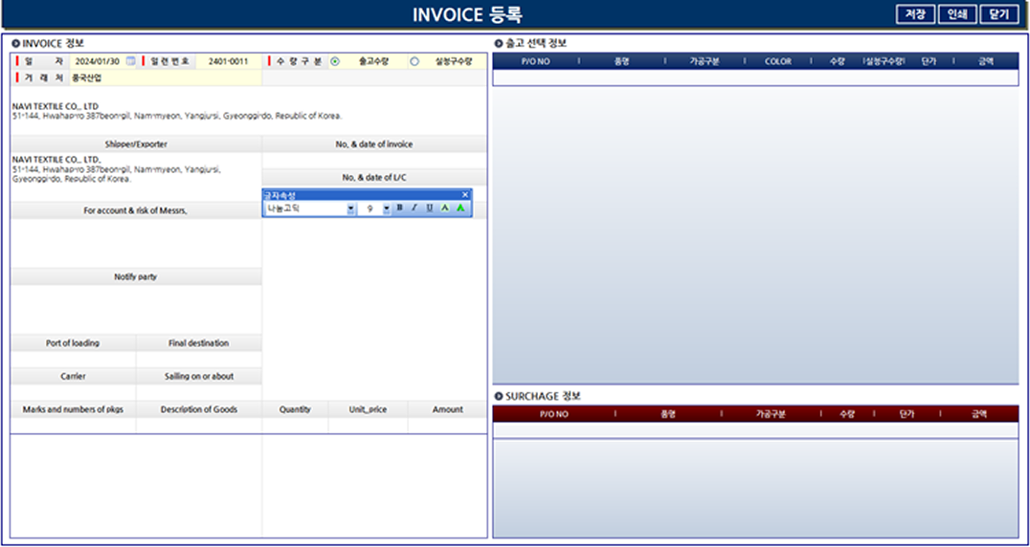Image resolution: width=1030 pixels, height=547 pixels.
Task: Click the P/O NO header in 출고 grid
Action: (x=535, y=61)
